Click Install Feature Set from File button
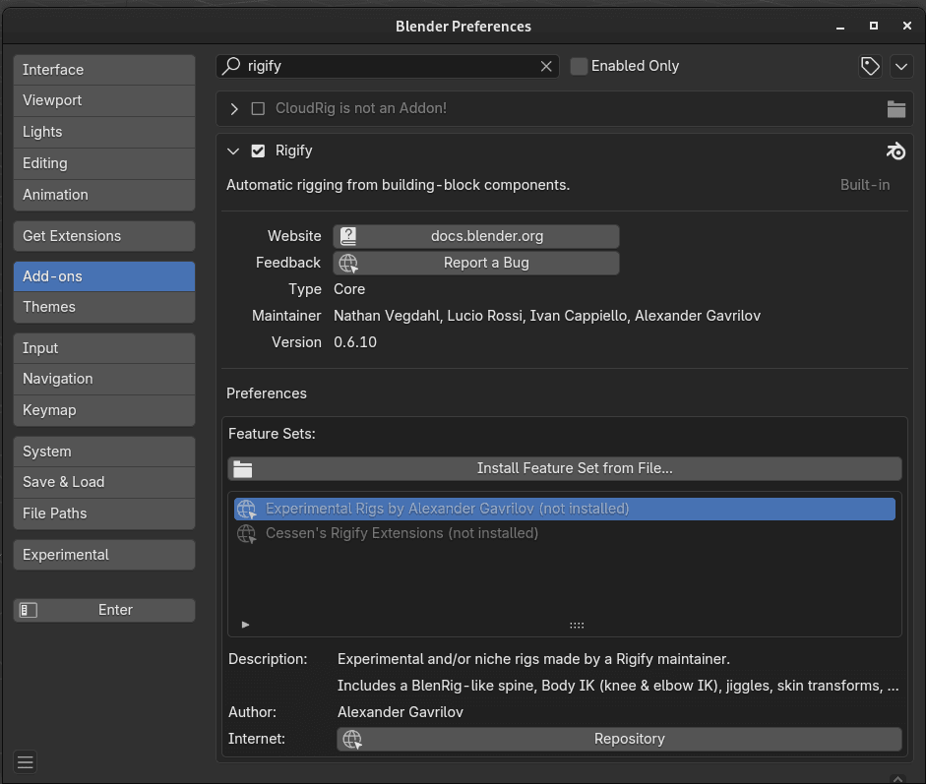This screenshot has width=926, height=784. [x=565, y=469]
